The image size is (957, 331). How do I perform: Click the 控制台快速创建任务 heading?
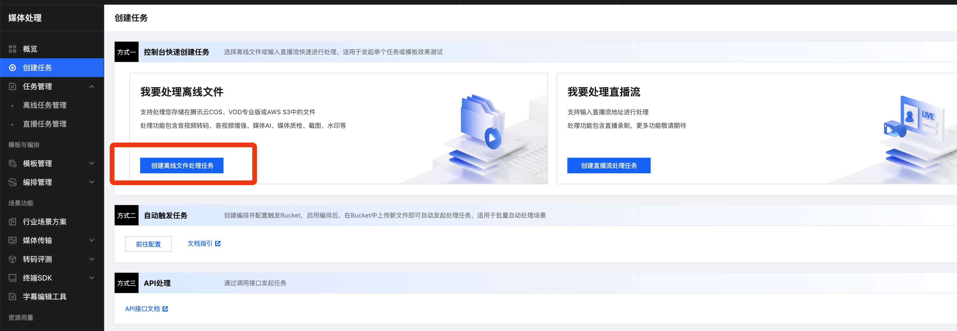(x=176, y=52)
